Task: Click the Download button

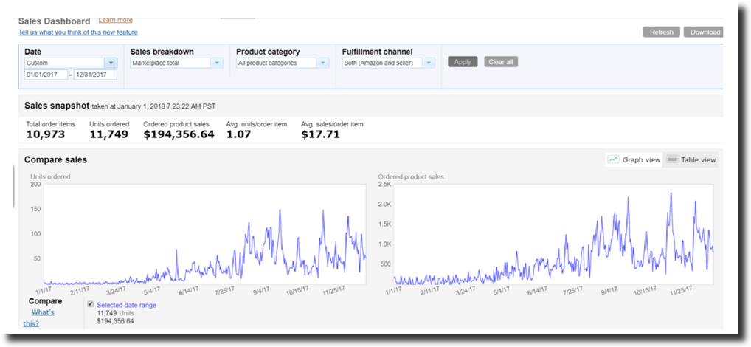Action: click(704, 32)
